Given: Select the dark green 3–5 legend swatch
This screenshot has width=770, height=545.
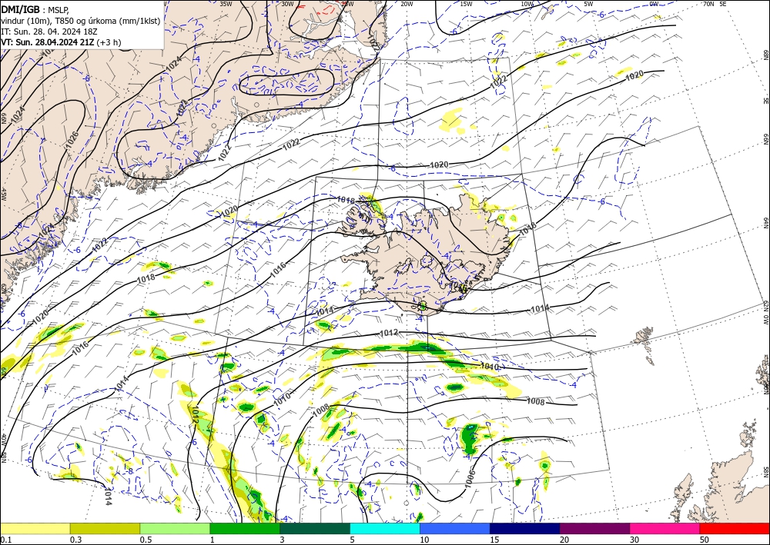Looking at the screenshot, I should click(x=315, y=528).
